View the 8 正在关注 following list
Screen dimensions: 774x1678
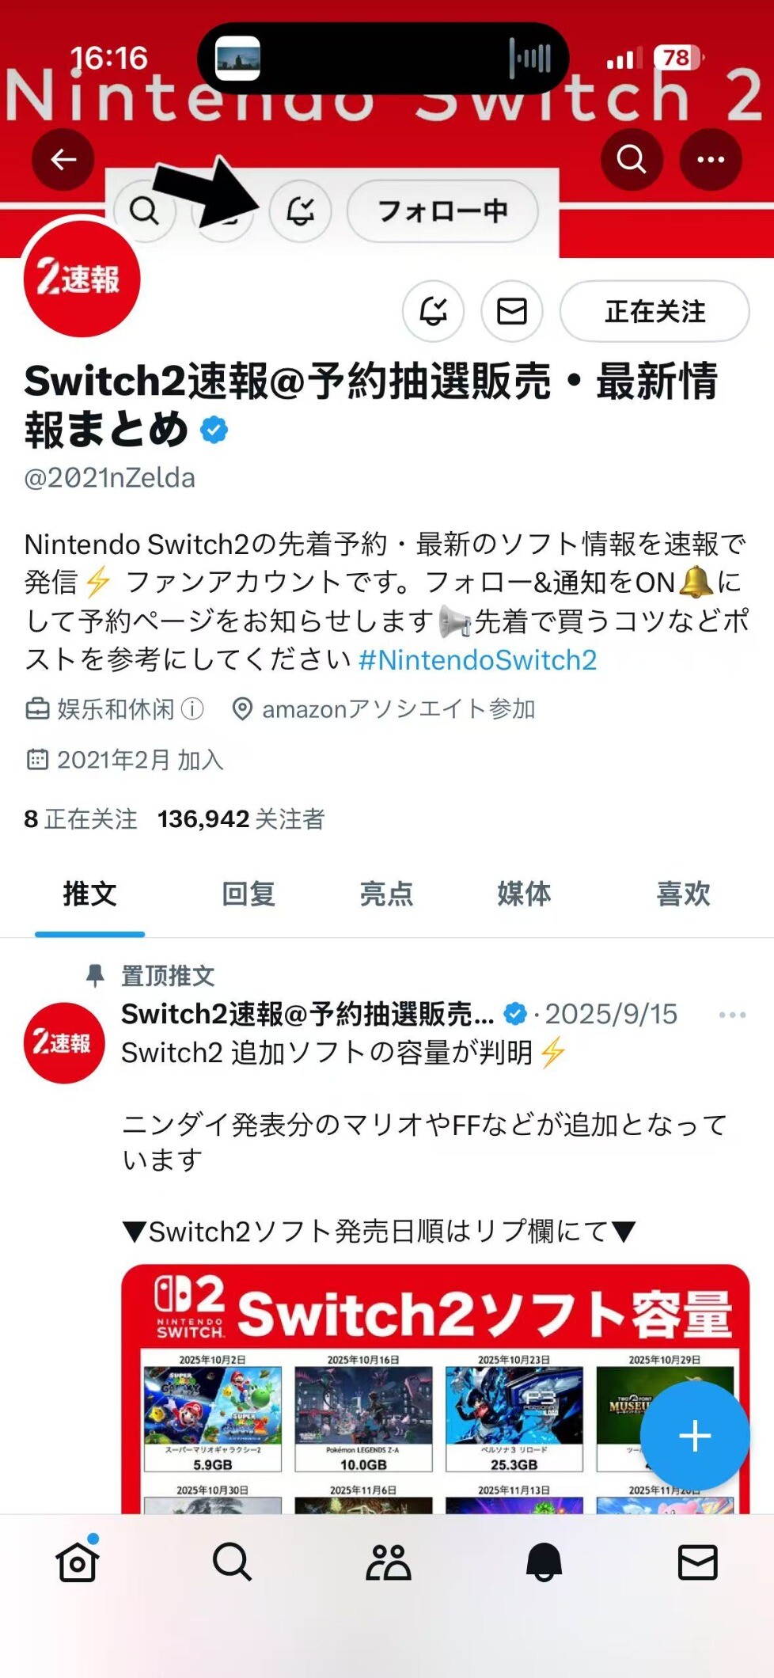point(81,819)
